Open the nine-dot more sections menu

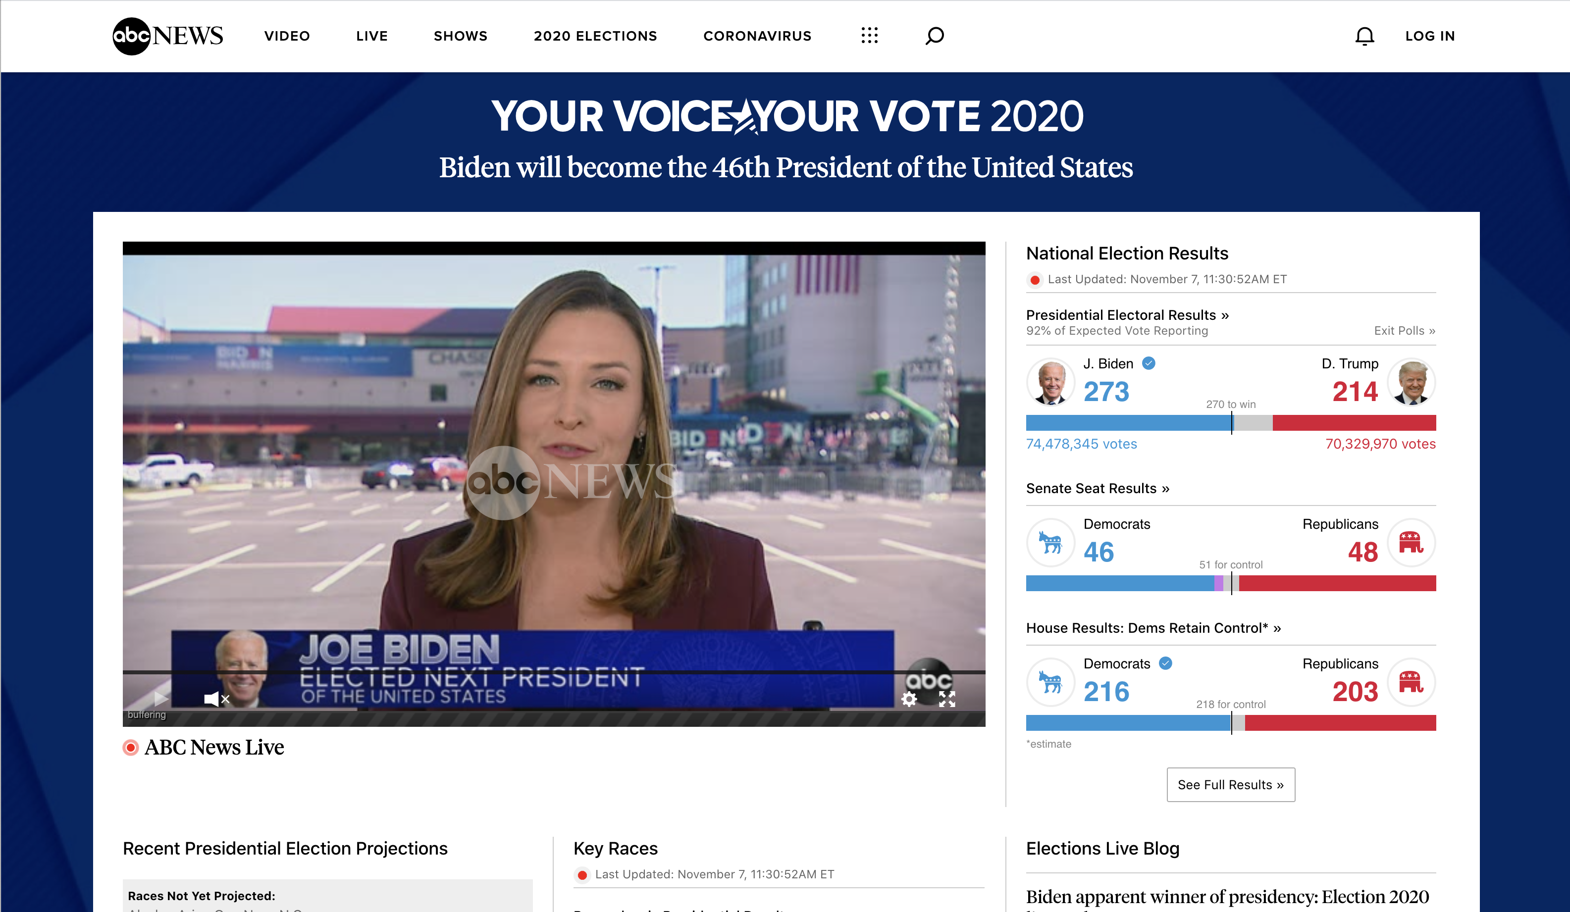point(869,36)
